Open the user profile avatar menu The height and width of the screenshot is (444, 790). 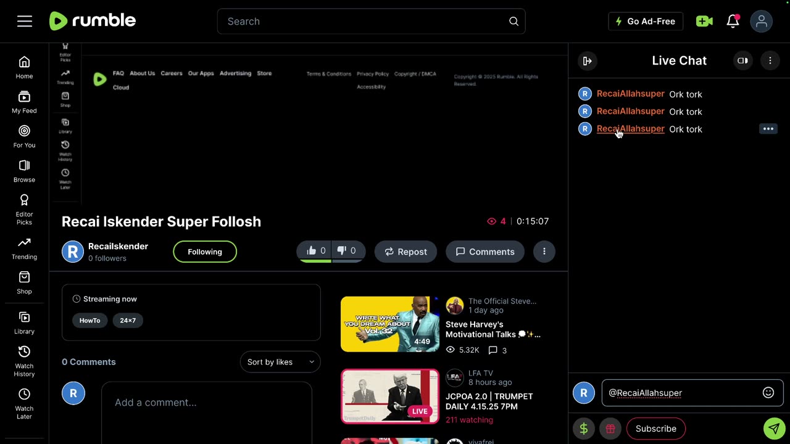click(762, 22)
